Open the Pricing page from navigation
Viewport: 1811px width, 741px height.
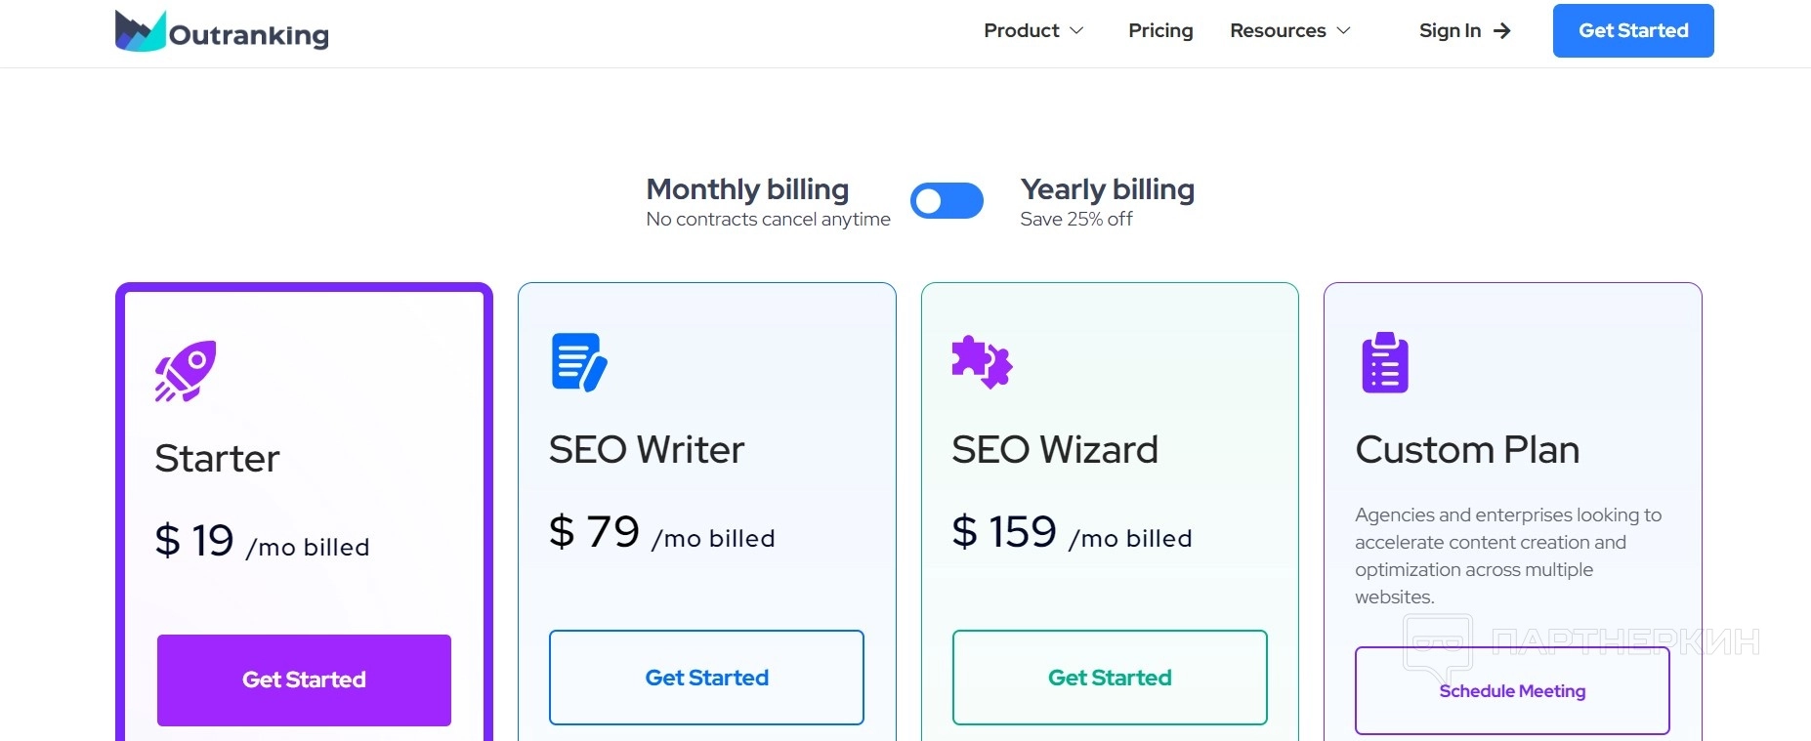tap(1160, 31)
